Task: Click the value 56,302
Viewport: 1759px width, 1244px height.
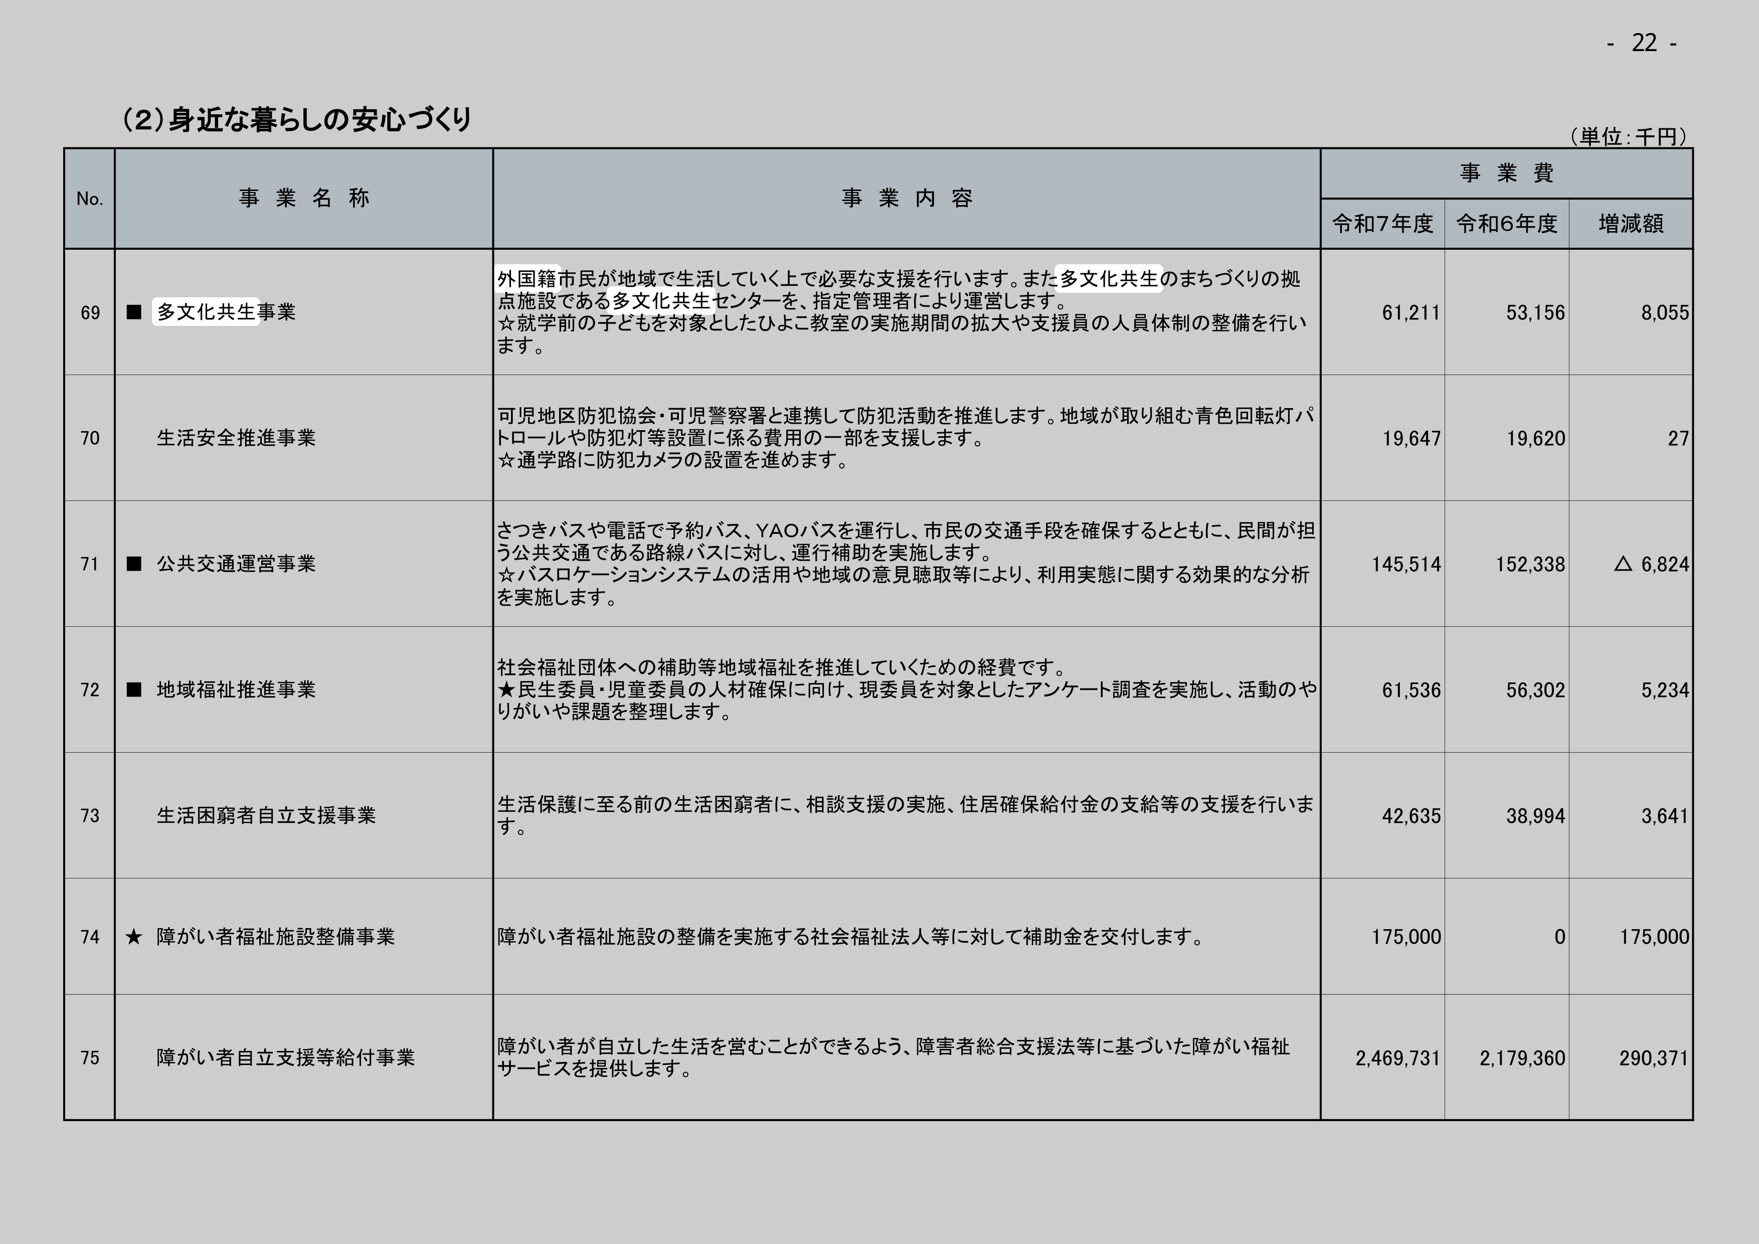Action: point(1535,690)
